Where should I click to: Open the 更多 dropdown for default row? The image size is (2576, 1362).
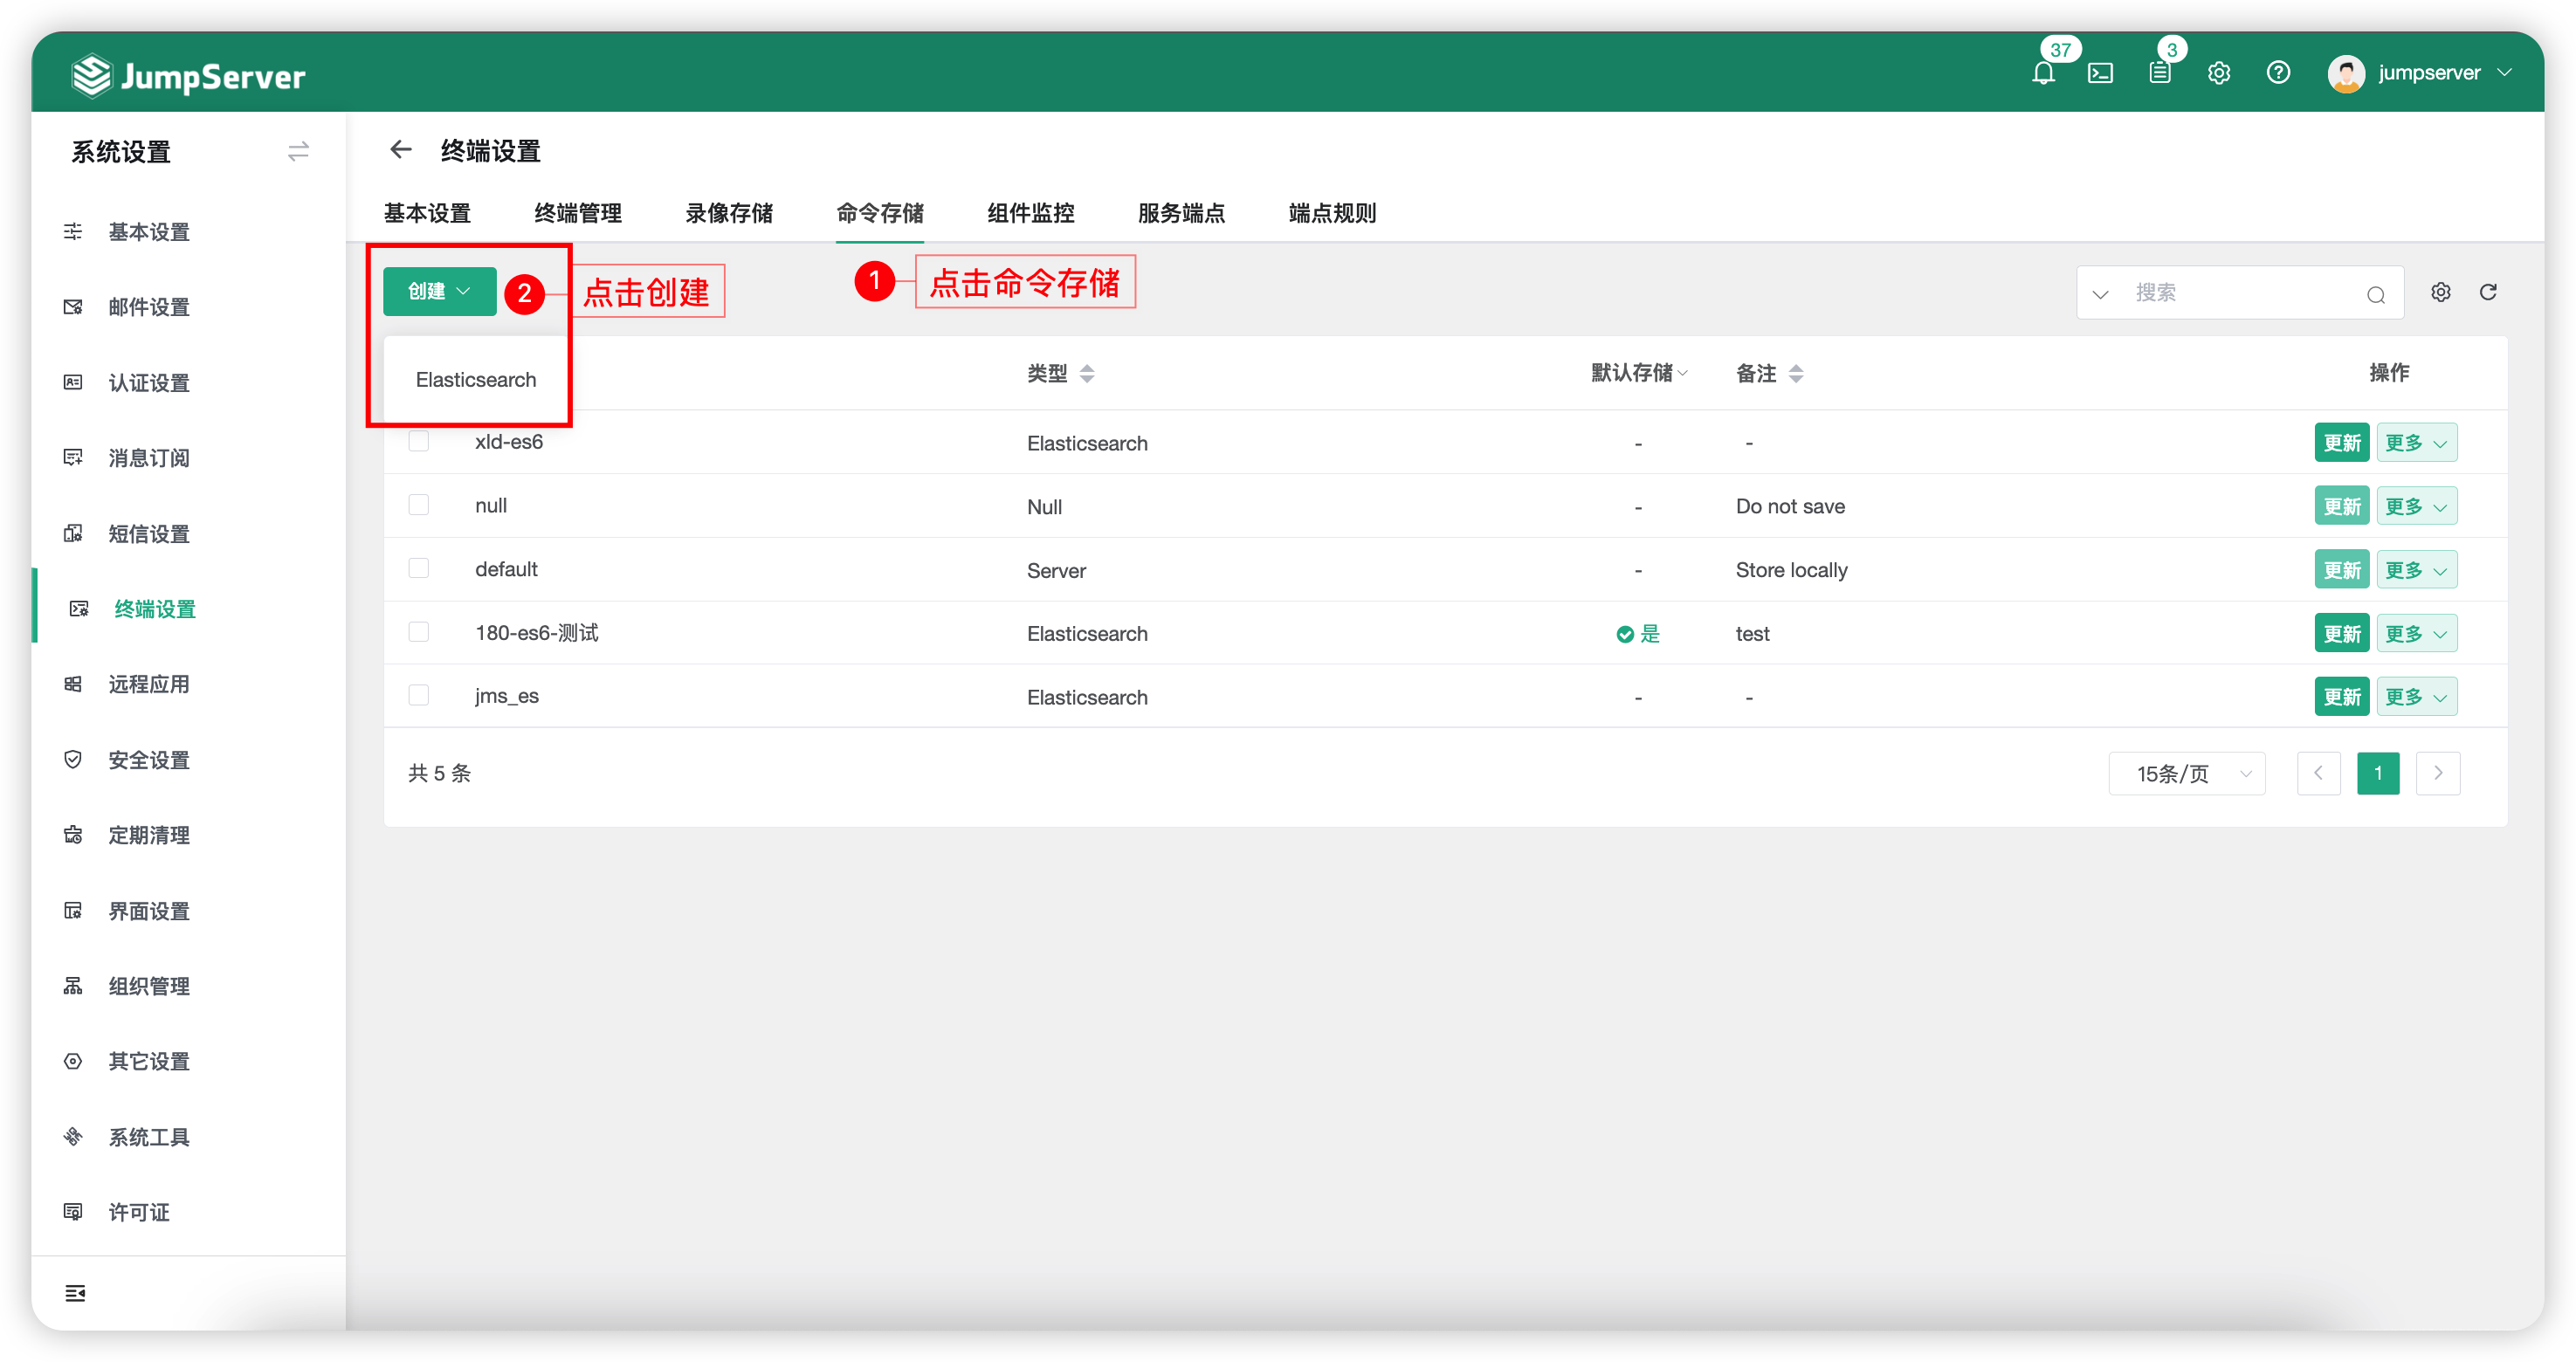[x=2416, y=568]
